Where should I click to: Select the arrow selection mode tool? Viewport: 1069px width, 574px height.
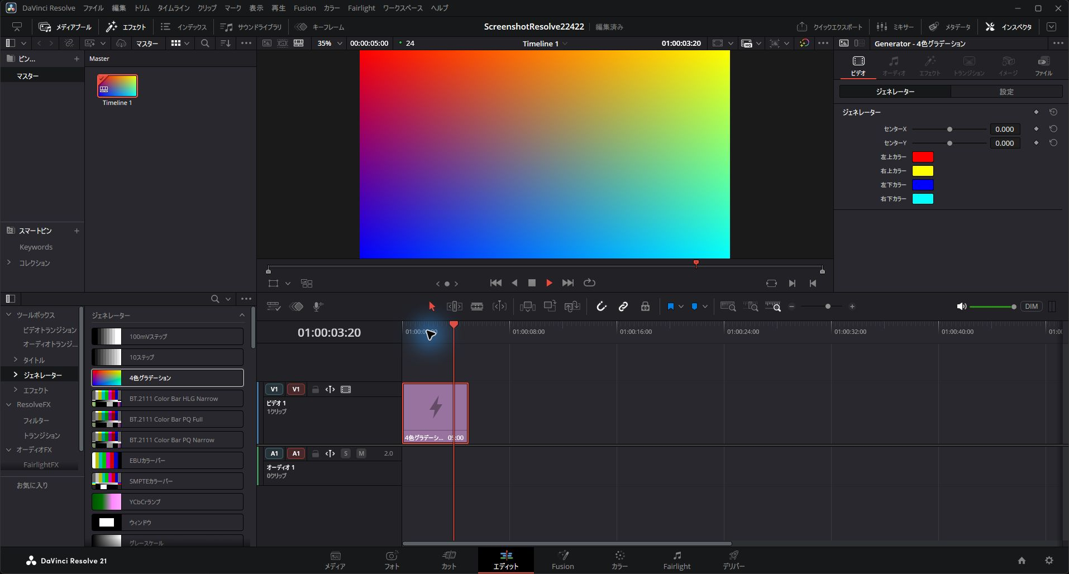coord(431,307)
